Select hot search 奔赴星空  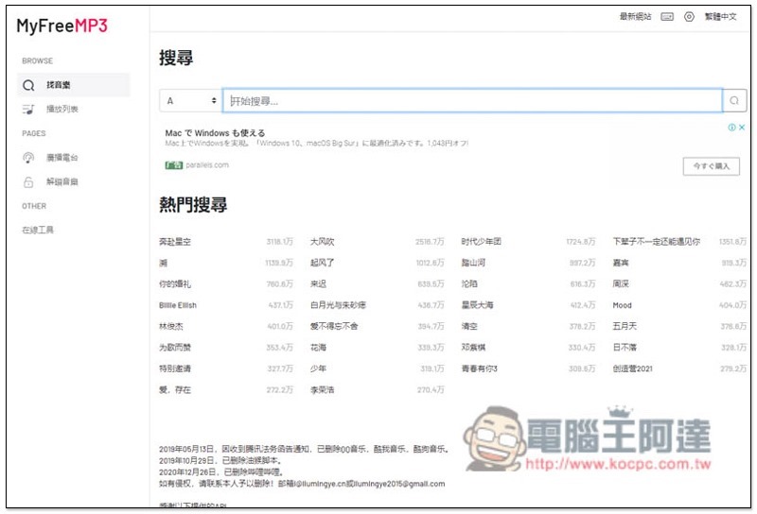[175, 242]
